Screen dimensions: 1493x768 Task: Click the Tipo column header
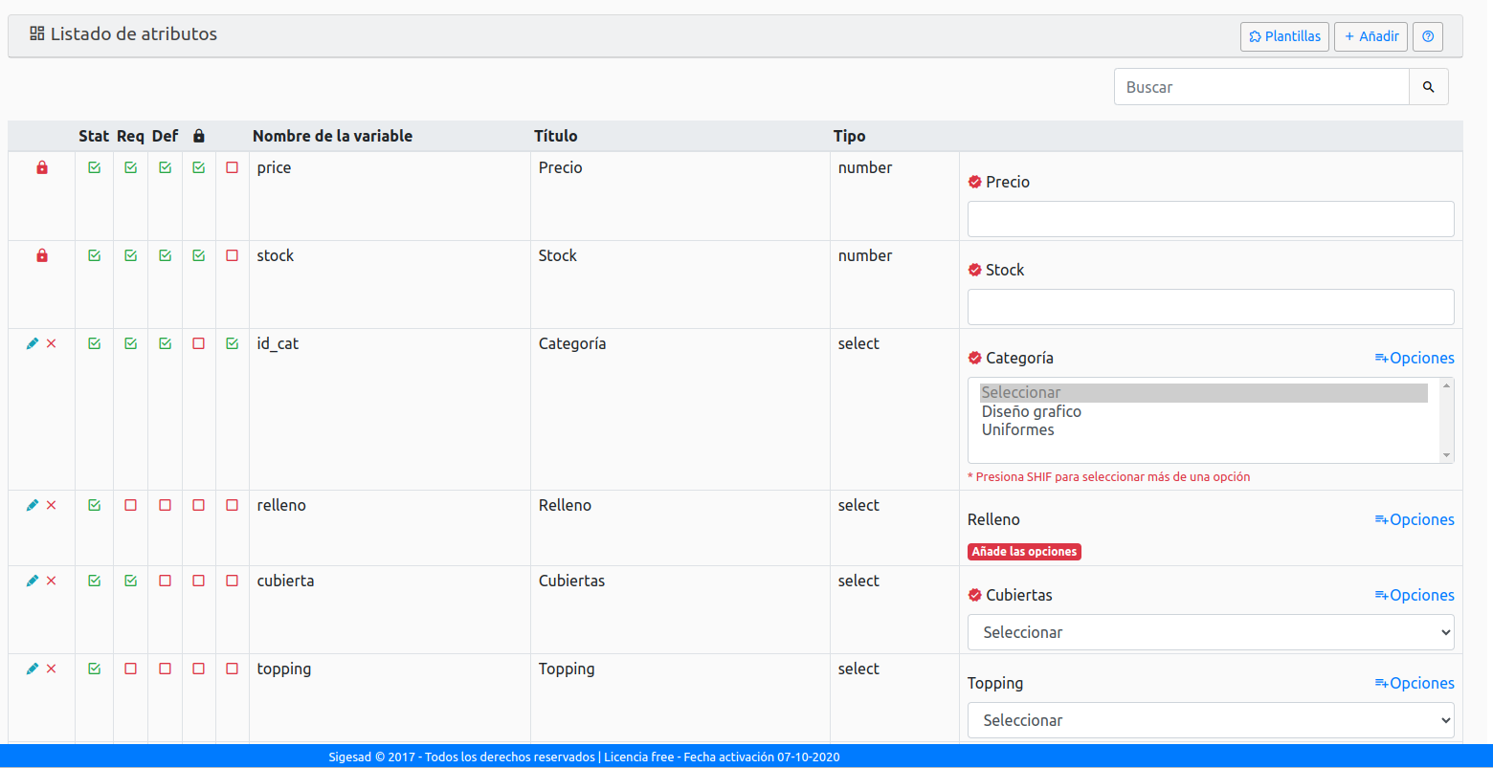click(849, 136)
